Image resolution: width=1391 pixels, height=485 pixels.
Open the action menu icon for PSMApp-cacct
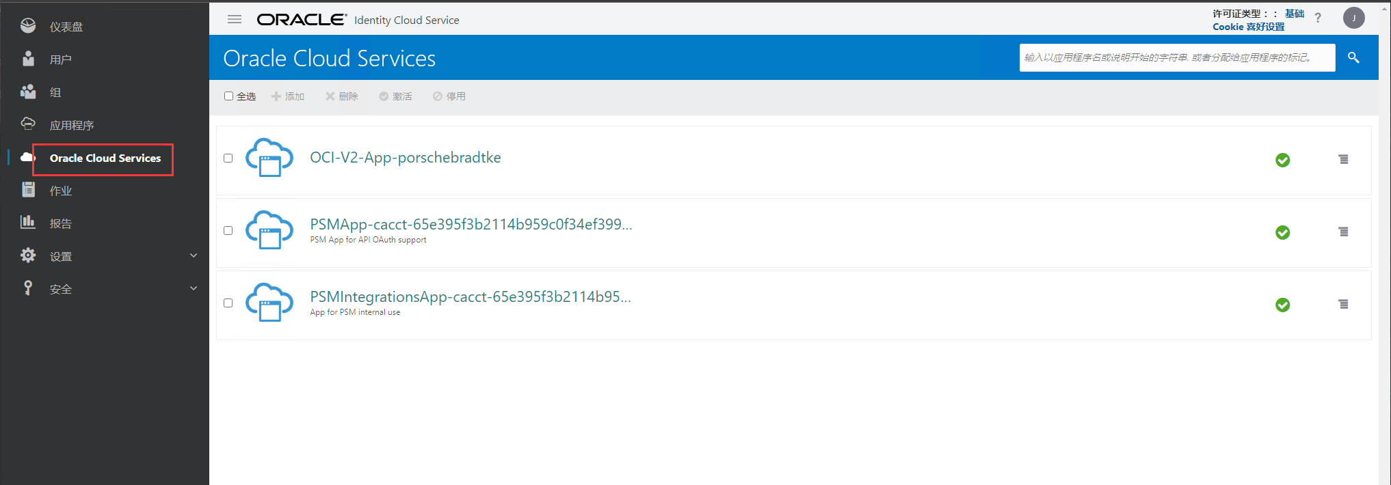tap(1344, 232)
